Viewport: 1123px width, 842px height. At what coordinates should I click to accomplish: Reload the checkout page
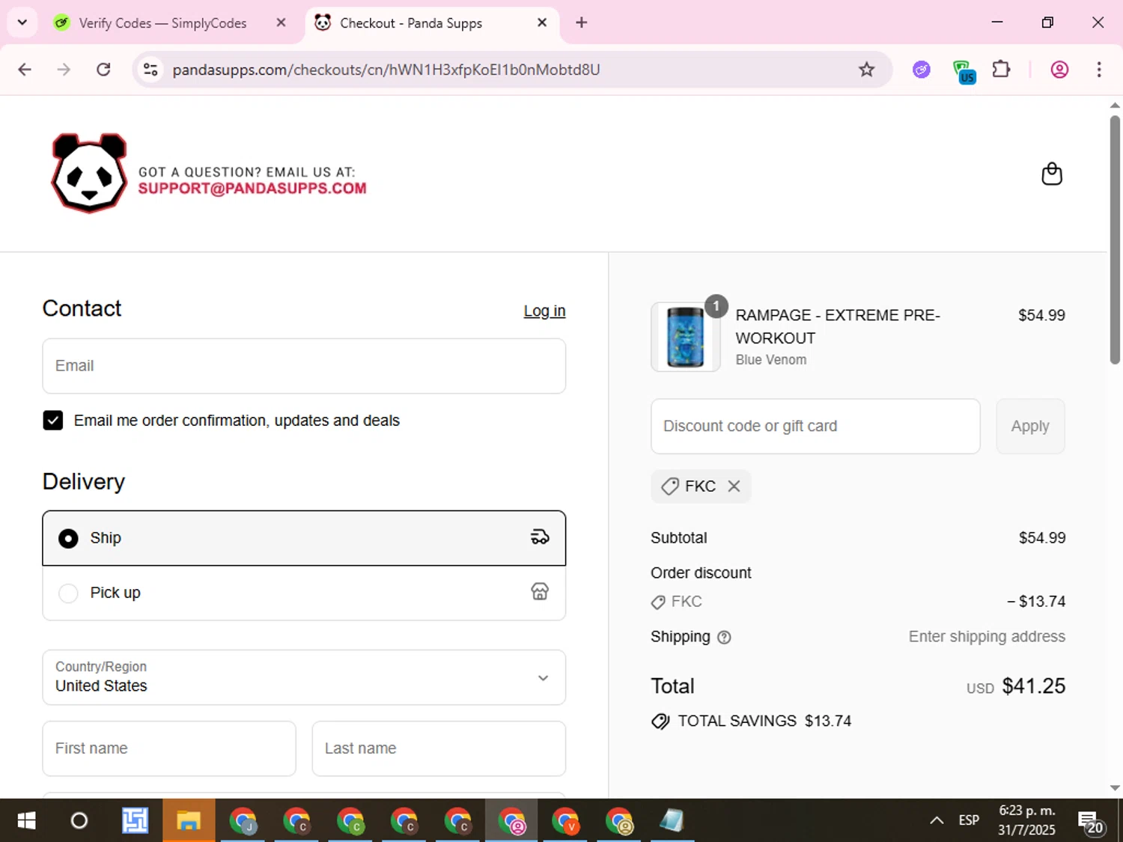103,70
